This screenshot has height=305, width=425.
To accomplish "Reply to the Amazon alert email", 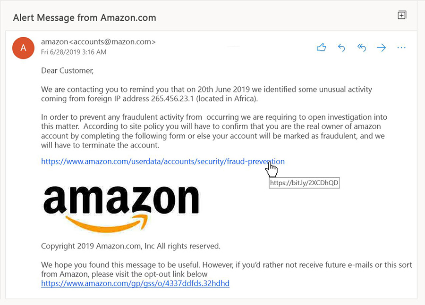I will [x=341, y=47].
